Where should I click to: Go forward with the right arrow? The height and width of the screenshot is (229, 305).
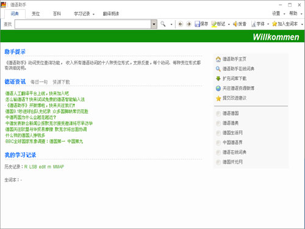click(x=188, y=24)
